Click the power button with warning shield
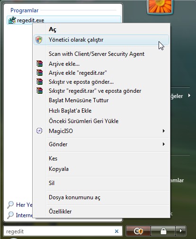The width and height of the screenshot is (196, 239). tap(138, 231)
